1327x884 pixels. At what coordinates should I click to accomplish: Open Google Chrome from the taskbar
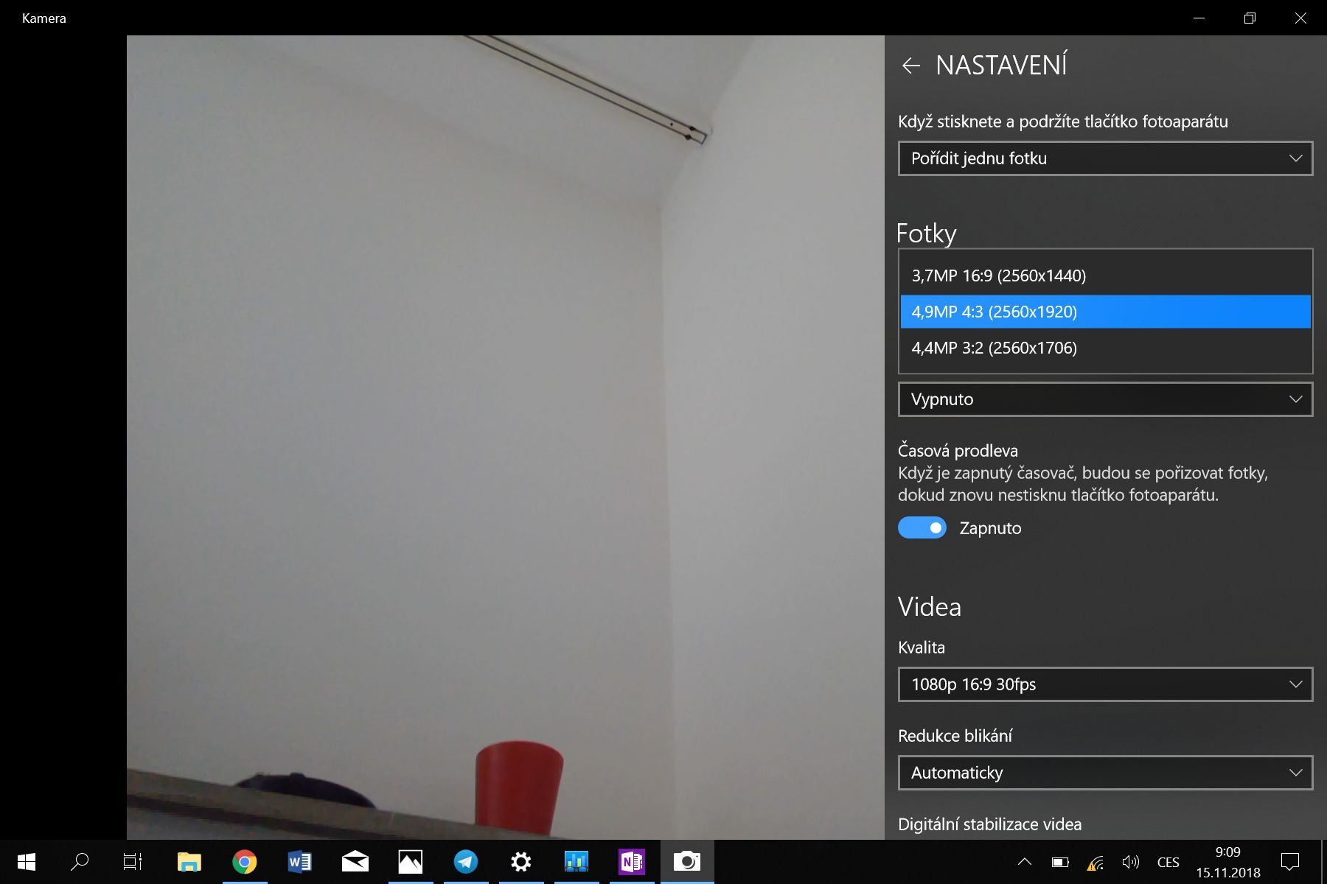pos(244,861)
